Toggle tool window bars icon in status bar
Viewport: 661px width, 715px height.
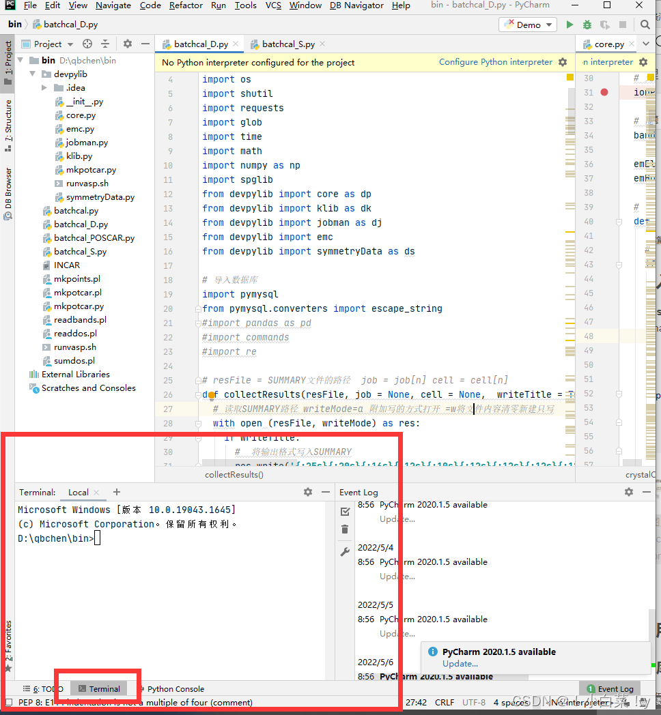point(8,702)
